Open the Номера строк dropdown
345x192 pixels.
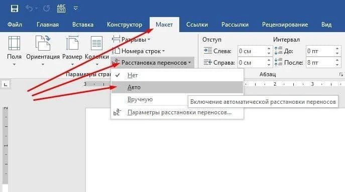(139, 51)
